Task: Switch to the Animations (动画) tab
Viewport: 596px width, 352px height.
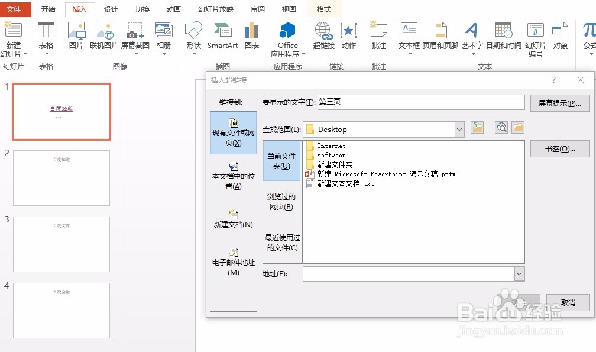Action: [174, 9]
